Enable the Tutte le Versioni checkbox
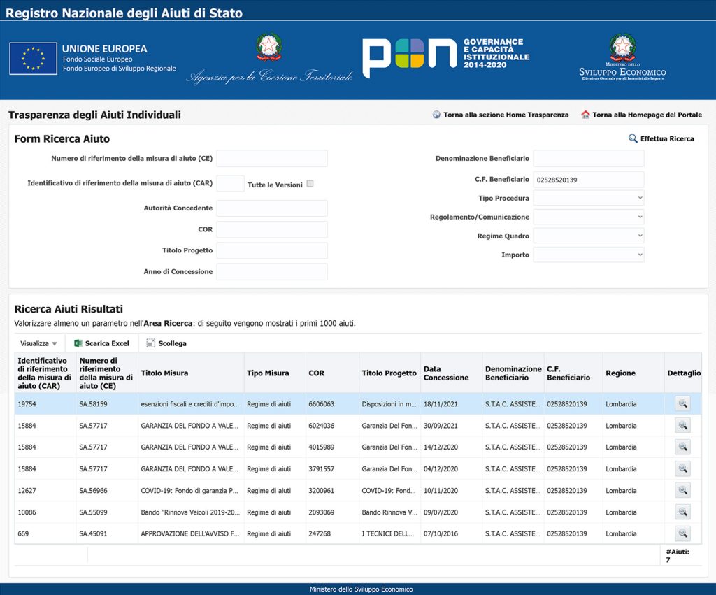 (x=310, y=184)
